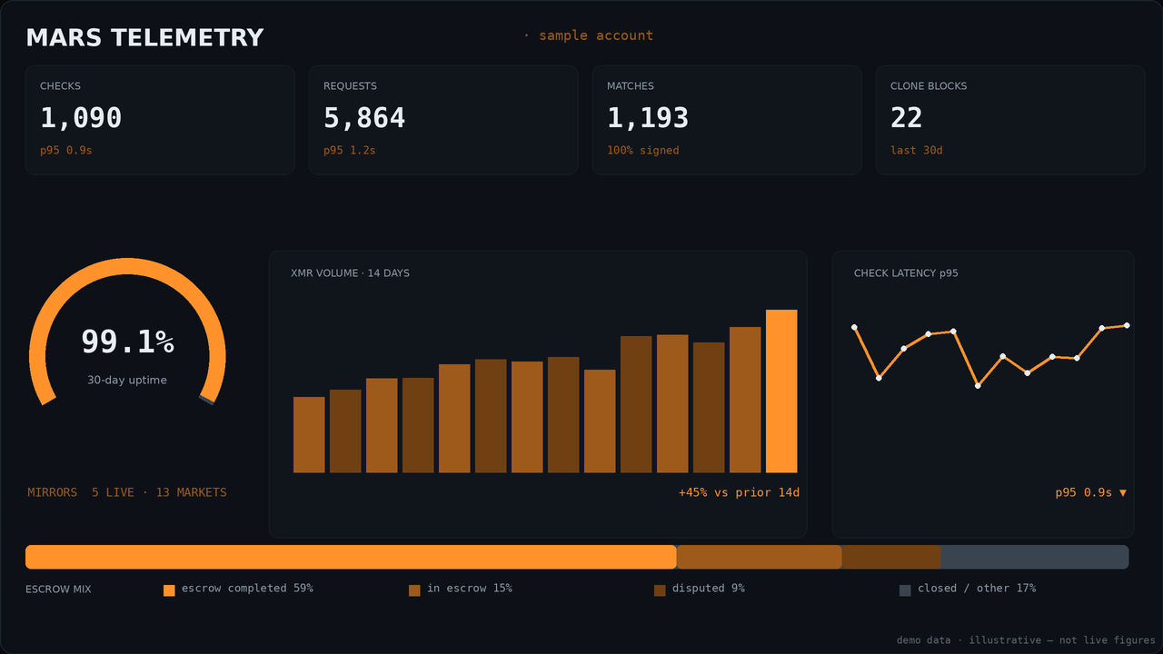The image size is (1163, 654).
Task: Select the "REQUESTS" card label
Action: point(350,86)
